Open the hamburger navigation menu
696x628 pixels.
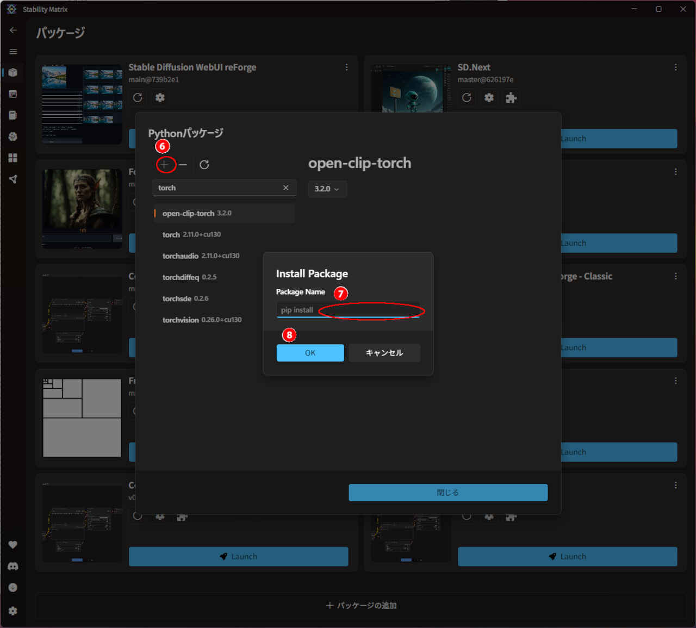click(x=13, y=52)
